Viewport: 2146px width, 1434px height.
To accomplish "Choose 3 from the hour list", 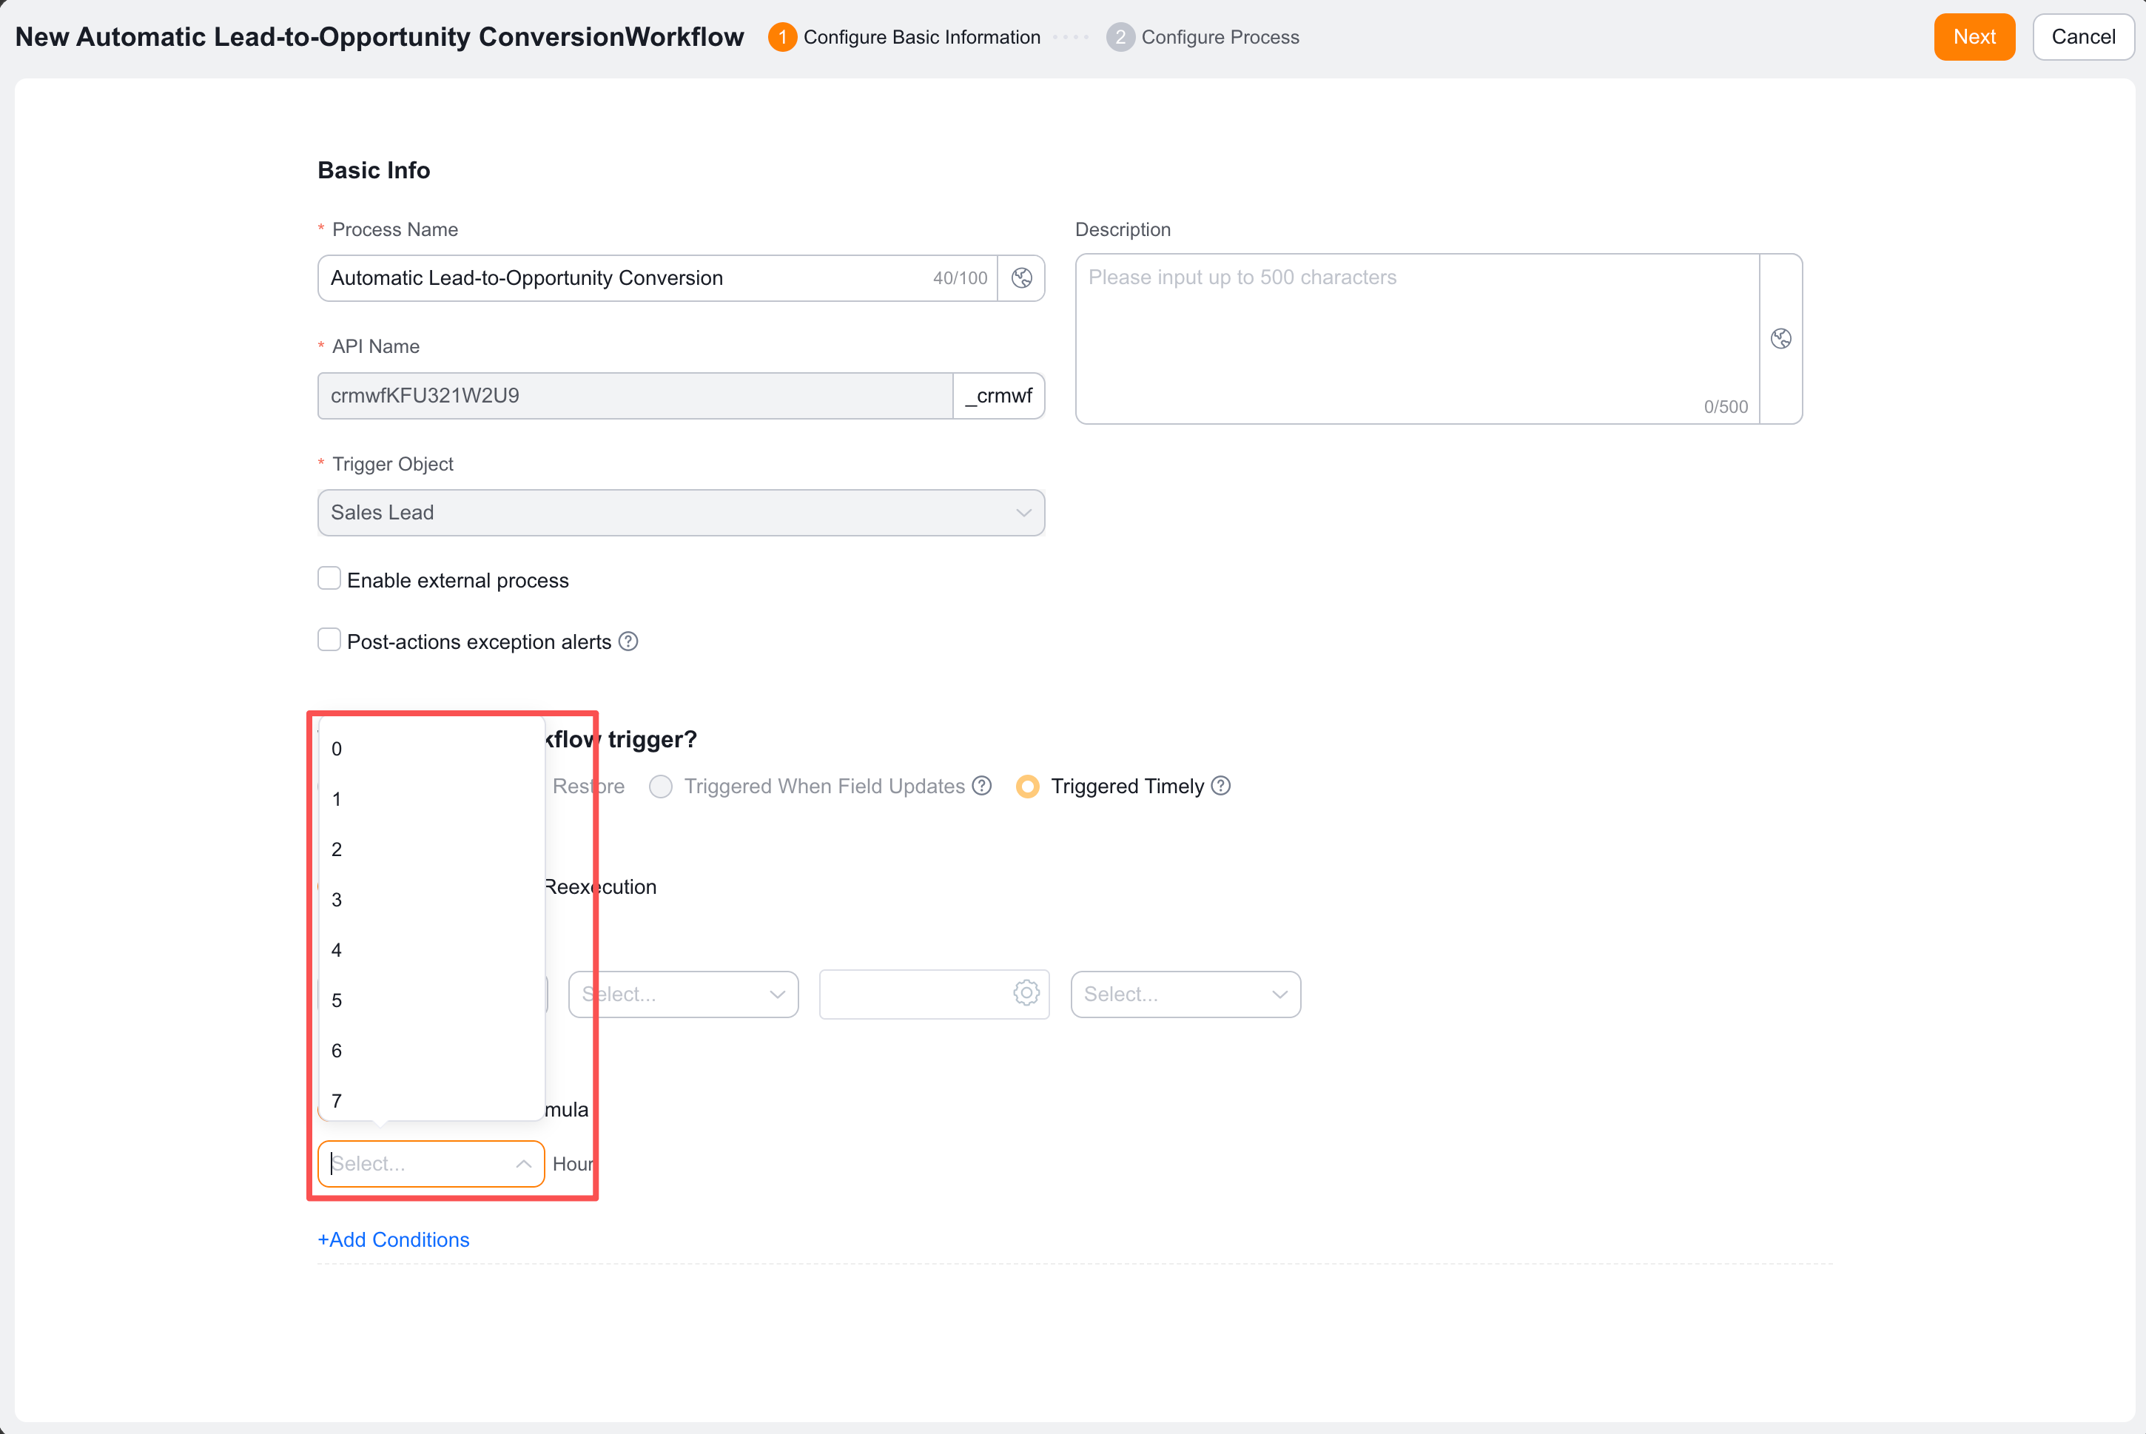I will (x=431, y=900).
